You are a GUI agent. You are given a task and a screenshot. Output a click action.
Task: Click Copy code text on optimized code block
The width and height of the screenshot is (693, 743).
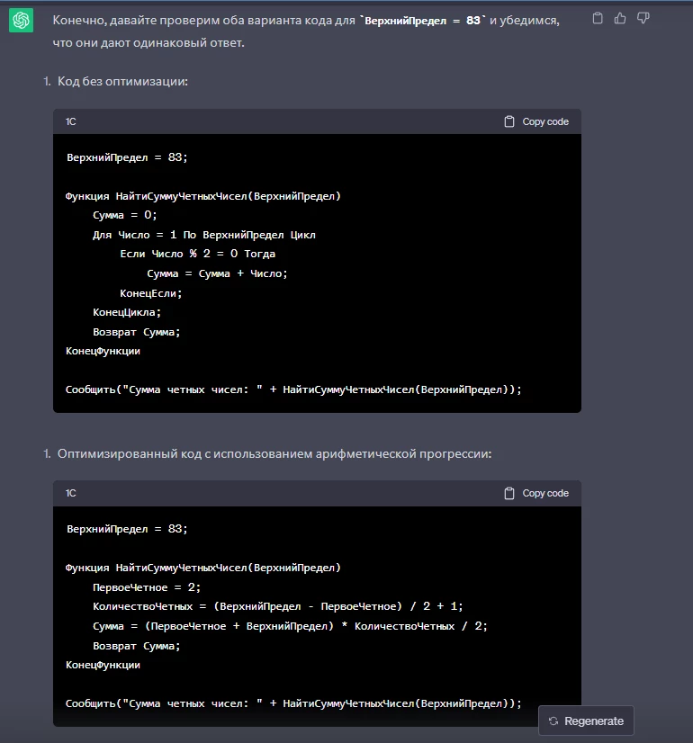pyautogui.click(x=545, y=493)
